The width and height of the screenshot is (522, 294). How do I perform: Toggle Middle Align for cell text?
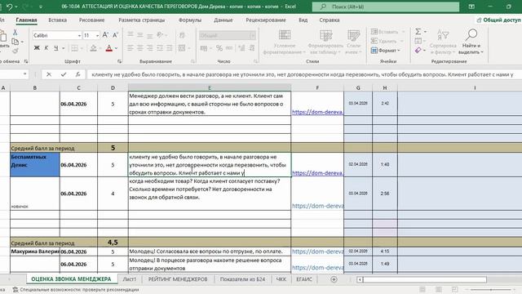140,34
